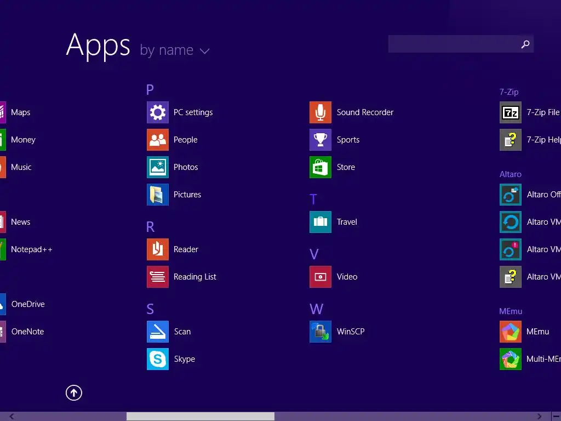The width and height of the screenshot is (561, 421).
Task: Open the 'by name' sort dropdown
Action: coord(174,50)
